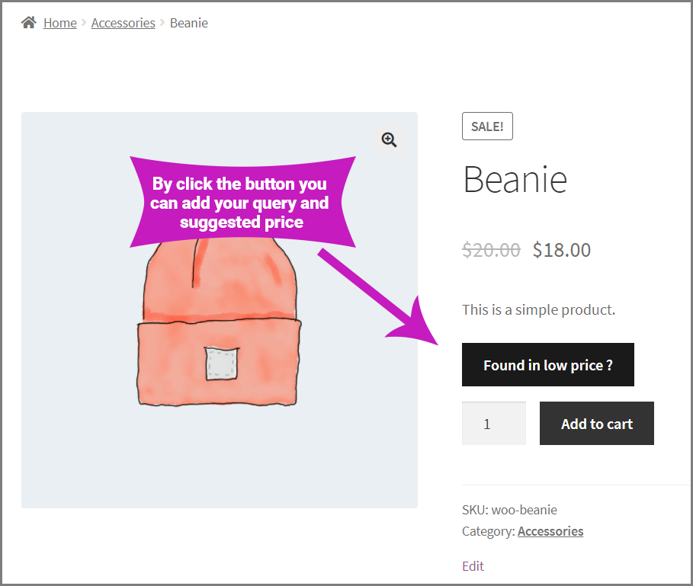This screenshot has height=586, width=693.
Task: Click the purple callout banner text
Action: [x=239, y=203]
